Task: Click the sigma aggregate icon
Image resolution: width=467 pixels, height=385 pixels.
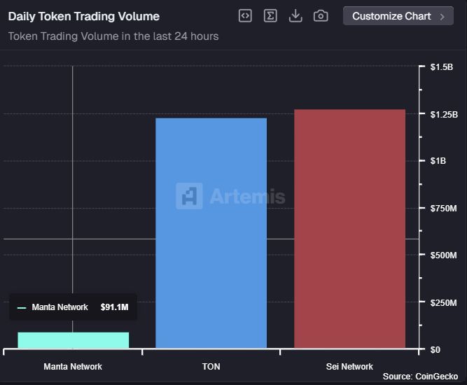Action: 270,16
